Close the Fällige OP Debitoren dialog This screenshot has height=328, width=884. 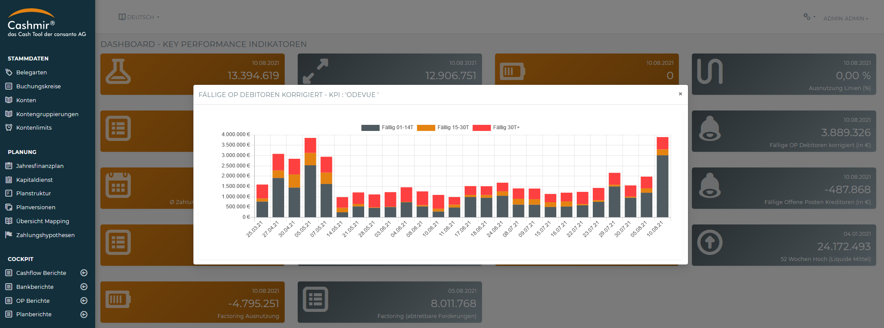pos(680,94)
